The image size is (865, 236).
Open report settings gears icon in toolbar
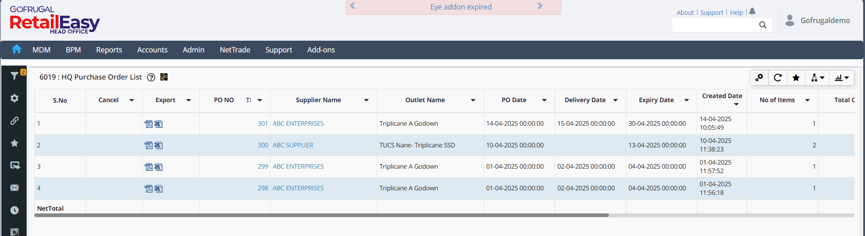[x=759, y=78]
